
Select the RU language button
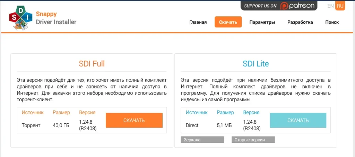click(x=340, y=6)
